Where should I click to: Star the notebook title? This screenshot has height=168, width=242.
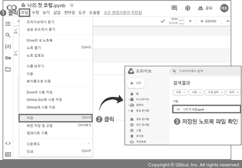pos(72,5)
